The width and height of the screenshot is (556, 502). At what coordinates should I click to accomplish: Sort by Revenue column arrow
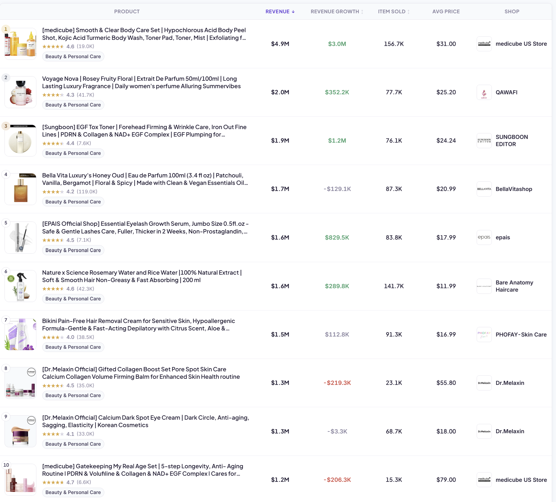(293, 12)
